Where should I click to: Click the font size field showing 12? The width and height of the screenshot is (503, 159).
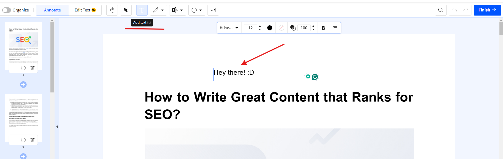(x=251, y=28)
